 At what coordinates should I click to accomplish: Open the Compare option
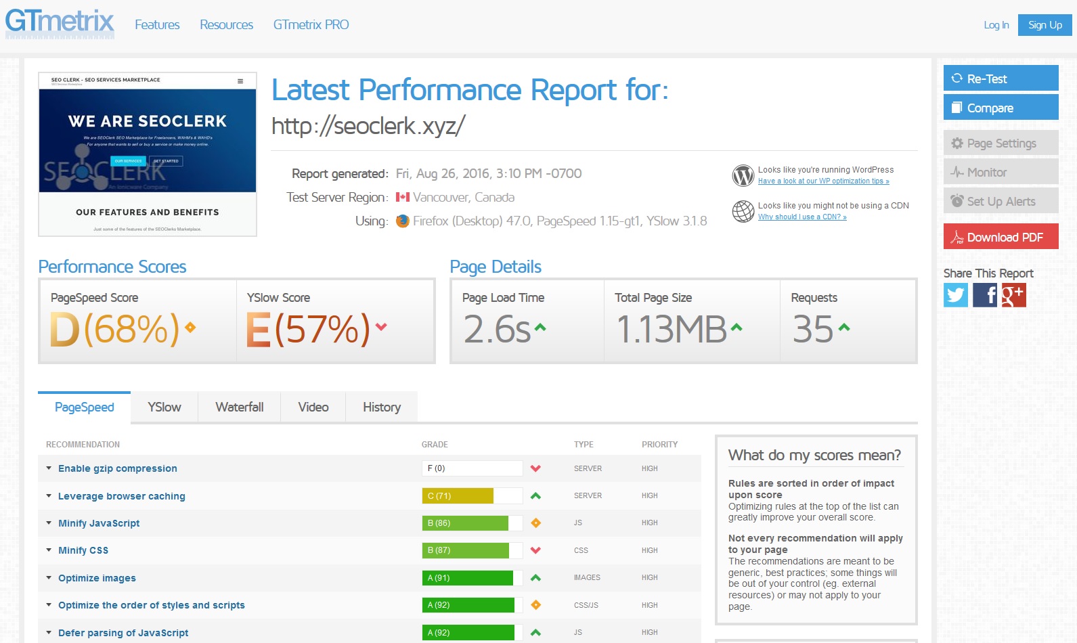(1001, 108)
